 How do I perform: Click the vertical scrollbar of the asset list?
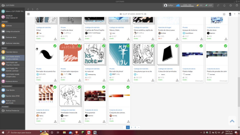click(239, 92)
